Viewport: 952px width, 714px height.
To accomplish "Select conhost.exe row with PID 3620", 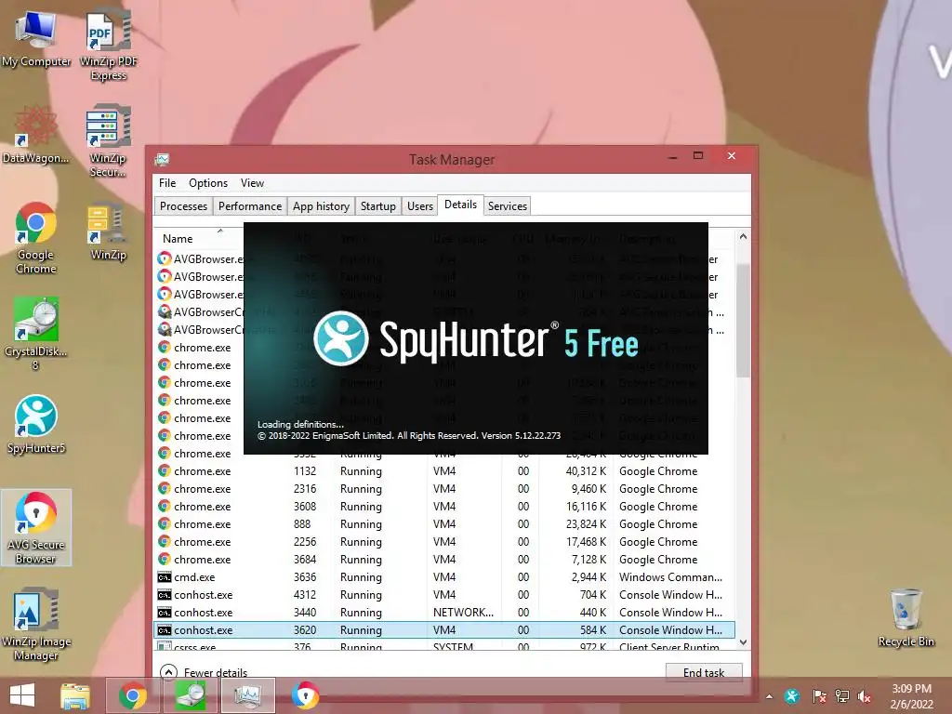I will click(x=444, y=630).
